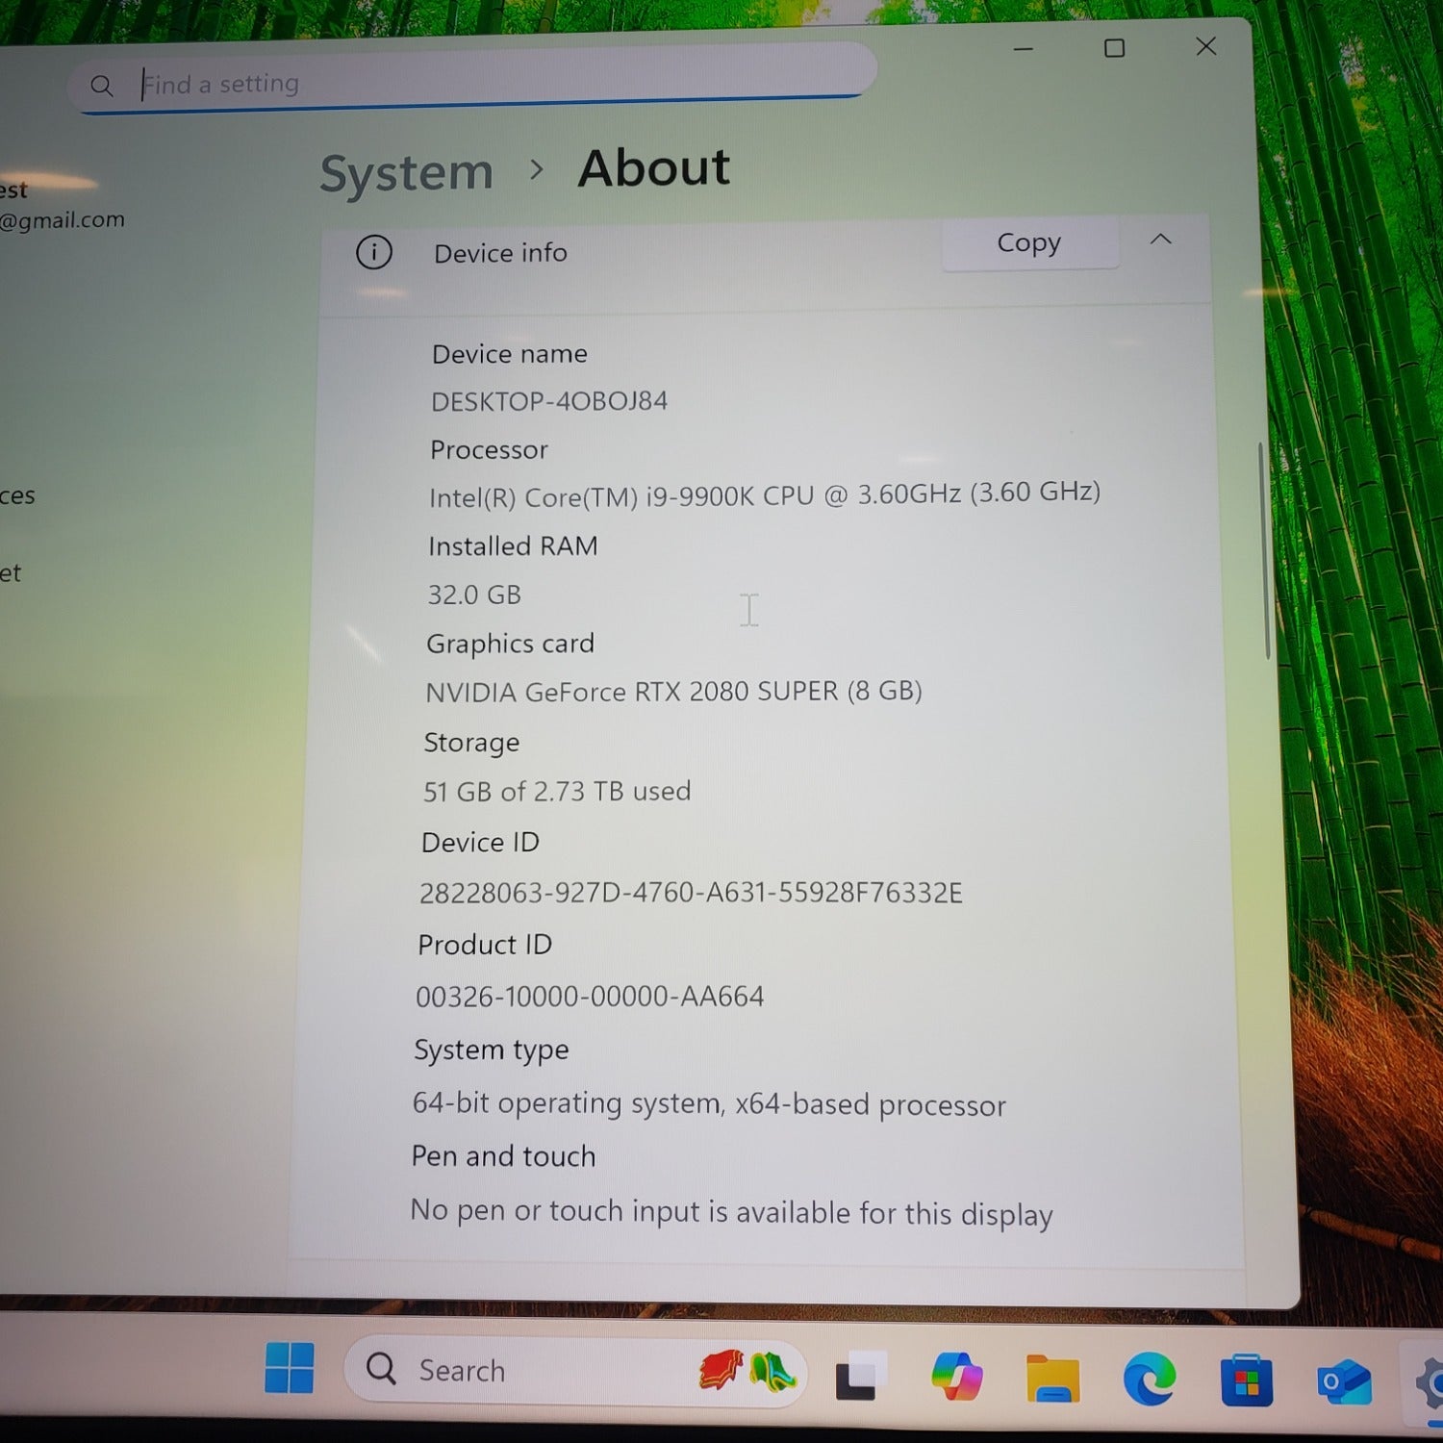Open Outlook from the taskbar
Viewport: 1443px width, 1443px height.
pyautogui.click(x=1344, y=1382)
